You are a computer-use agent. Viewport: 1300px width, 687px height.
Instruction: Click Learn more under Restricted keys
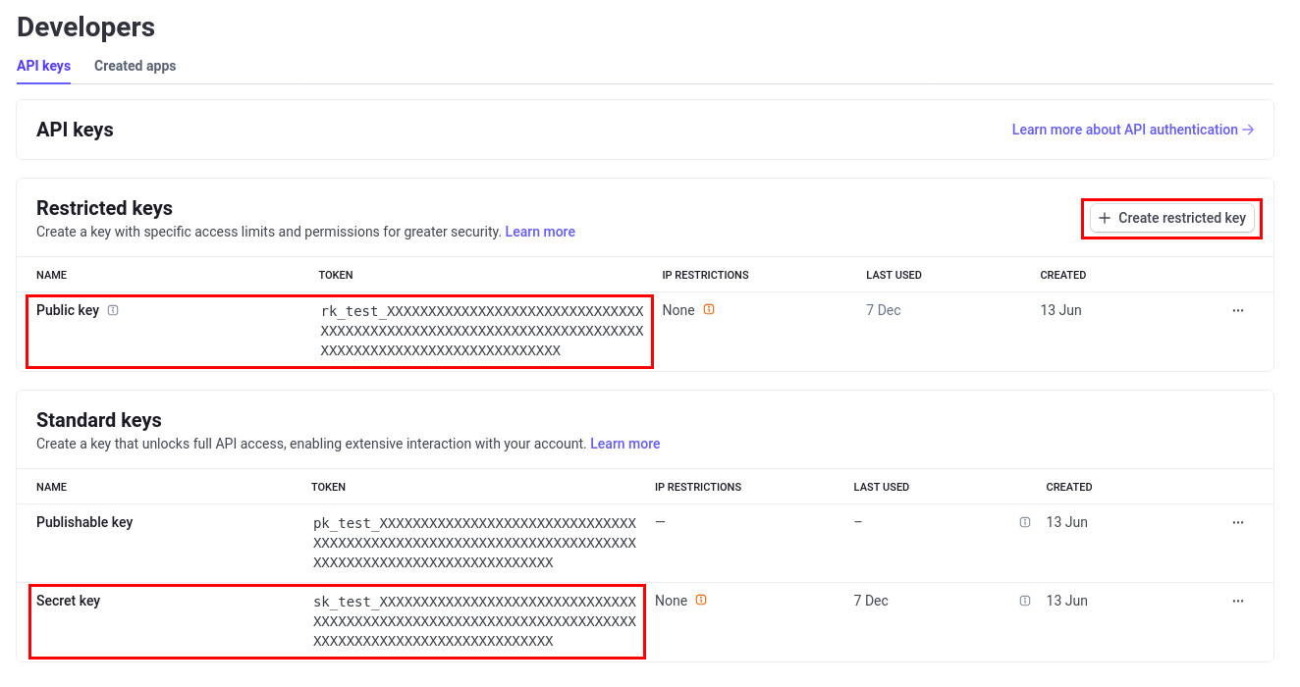tap(539, 231)
